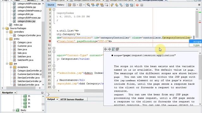The height and width of the screenshot is (113, 202).
Task: Click scroll-down arrow in documentation popup
Action: (200, 104)
